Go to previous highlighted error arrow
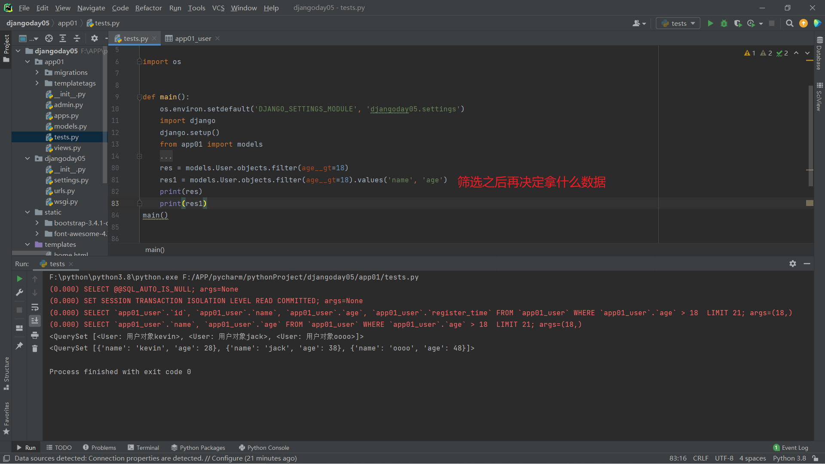825x464 pixels. (796, 53)
